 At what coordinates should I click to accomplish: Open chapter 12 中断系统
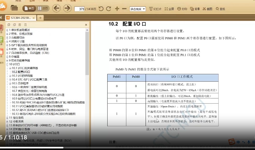16,121
